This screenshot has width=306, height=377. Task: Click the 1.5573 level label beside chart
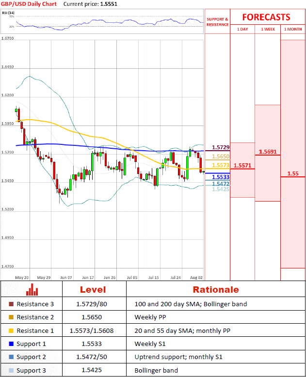pos(221,165)
